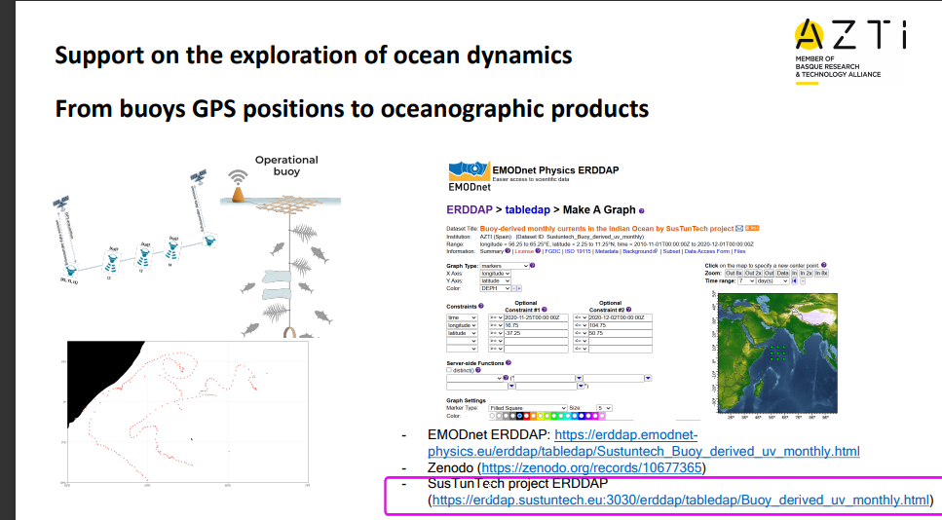Click the Out 8x zoom button
Screen dimensions: 942x520
click(x=735, y=274)
